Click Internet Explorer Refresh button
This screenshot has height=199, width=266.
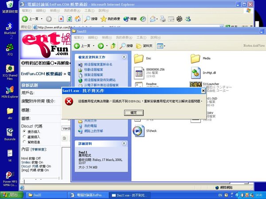coord(70,19)
